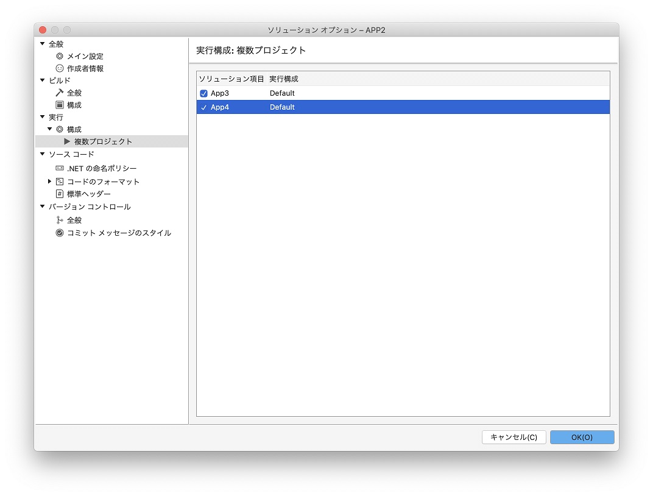Select 複数プロジェクト in the tree

tap(104, 141)
